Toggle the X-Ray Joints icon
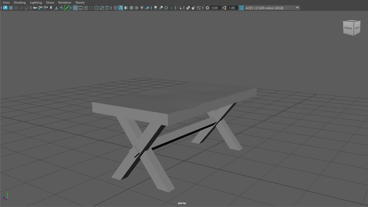The height and width of the screenshot is (207, 368). (x=199, y=8)
